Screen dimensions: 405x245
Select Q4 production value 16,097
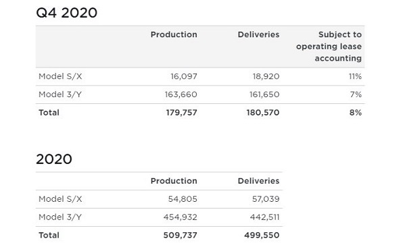pos(184,76)
